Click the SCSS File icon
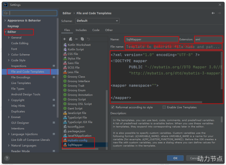Image resolution: width=226 pixels, height=165 pixels. [65, 68]
